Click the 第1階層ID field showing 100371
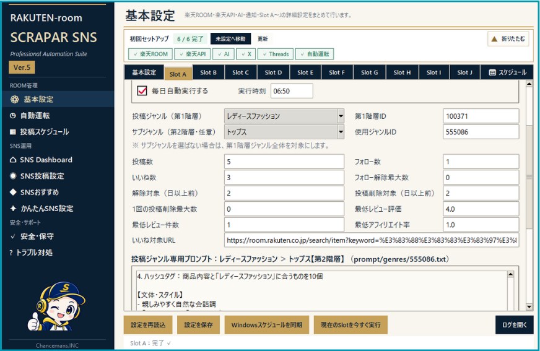 pyautogui.click(x=481, y=116)
